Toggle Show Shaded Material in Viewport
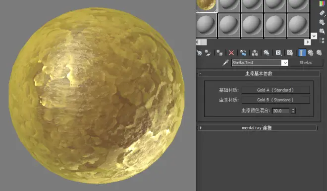 [x=290, y=53]
